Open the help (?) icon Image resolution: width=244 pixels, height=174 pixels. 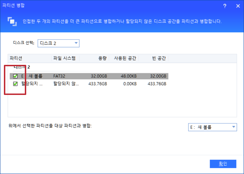click(225, 6)
